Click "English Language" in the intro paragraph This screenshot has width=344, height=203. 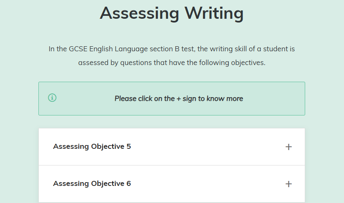coord(120,49)
